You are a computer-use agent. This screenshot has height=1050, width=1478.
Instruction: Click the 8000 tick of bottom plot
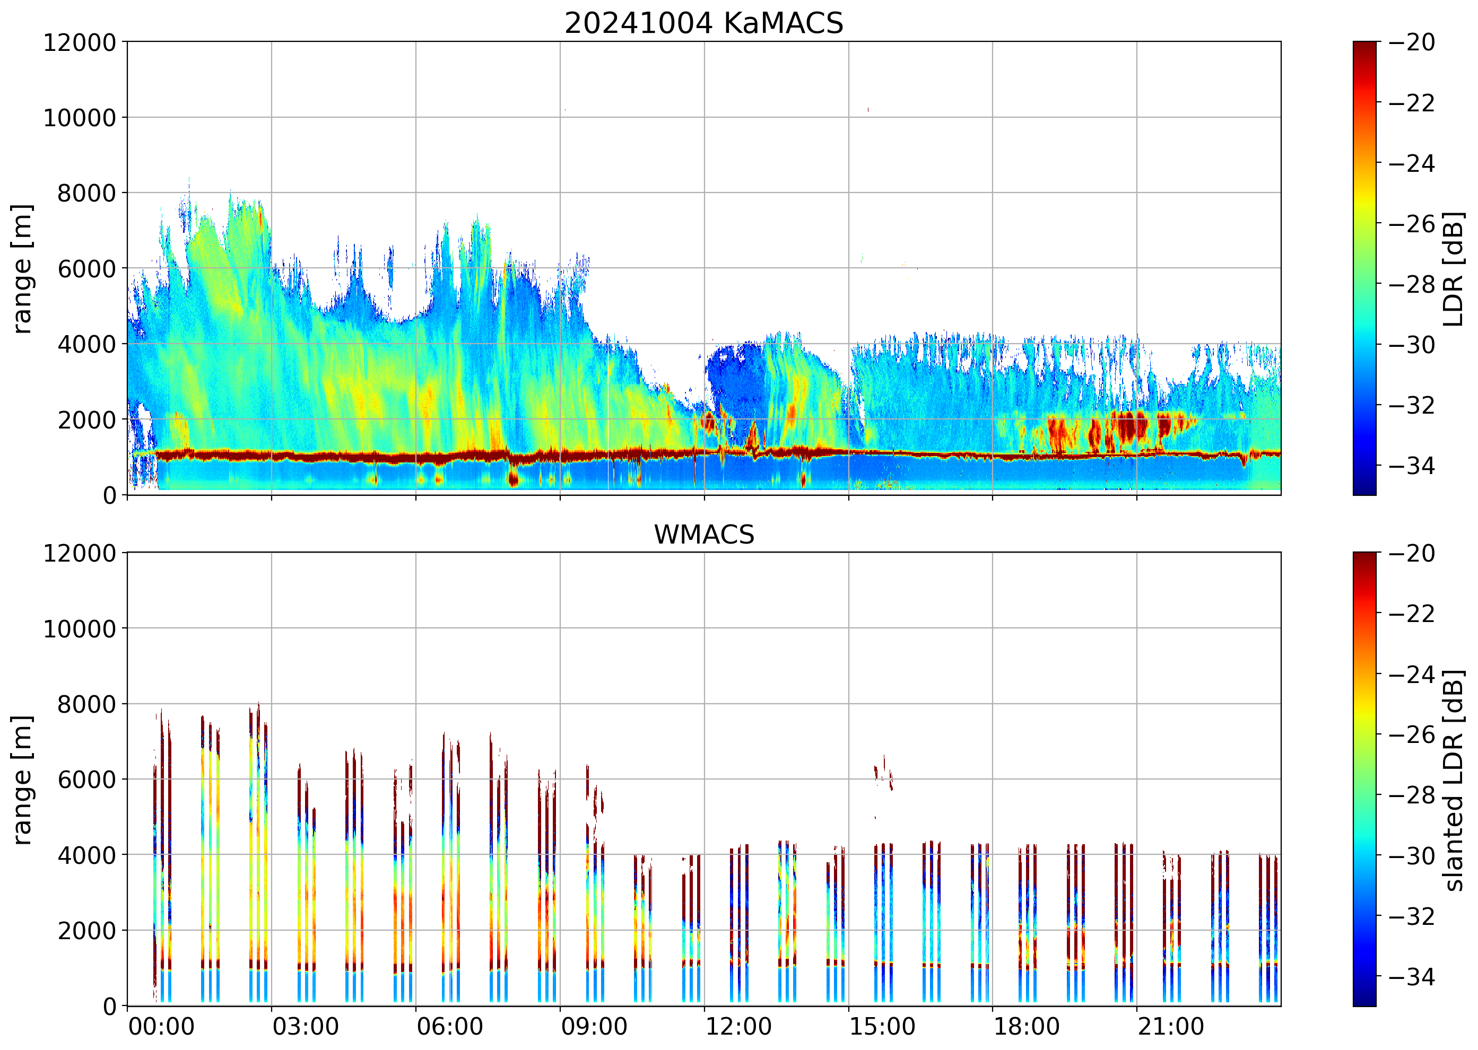(x=86, y=704)
